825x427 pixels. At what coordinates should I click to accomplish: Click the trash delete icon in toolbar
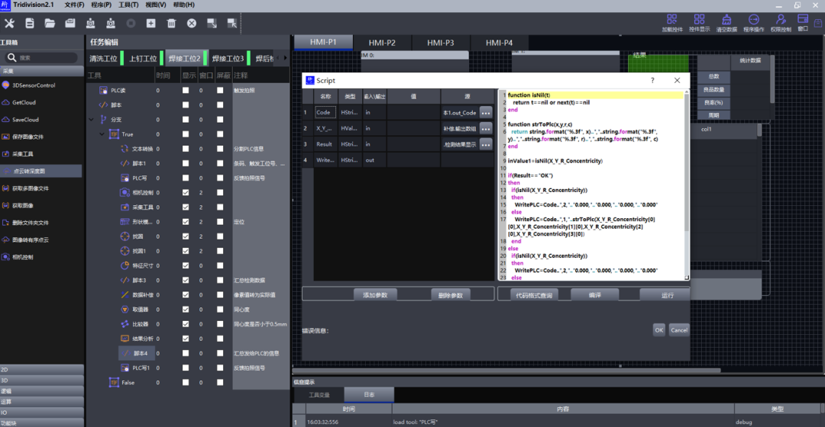[171, 24]
